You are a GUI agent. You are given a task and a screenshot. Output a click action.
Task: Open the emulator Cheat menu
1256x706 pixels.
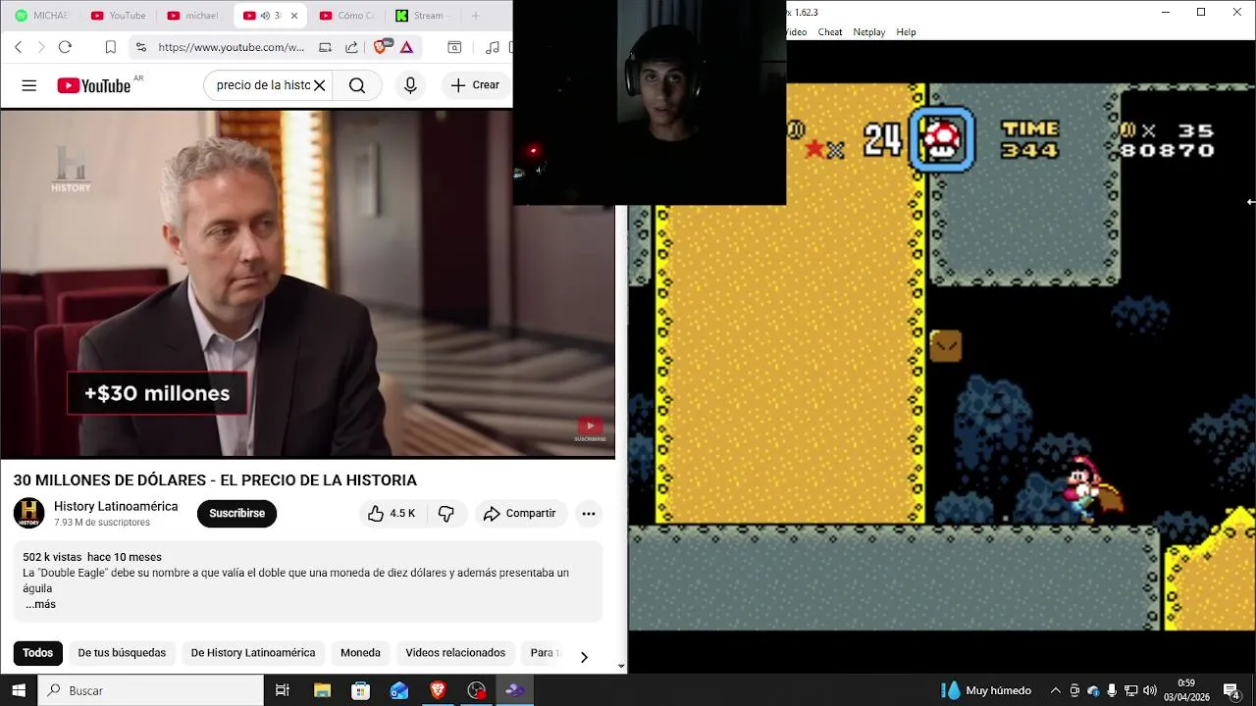point(830,32)
